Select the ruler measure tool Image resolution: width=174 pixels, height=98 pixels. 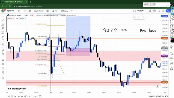3,50
